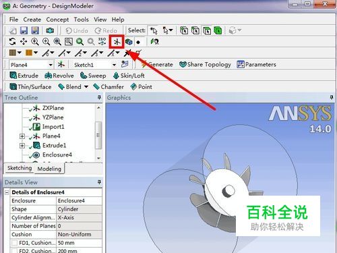The image size is (337, 253).
Task: Click the greyed Next View icon
Action: (x=91, y=42)
